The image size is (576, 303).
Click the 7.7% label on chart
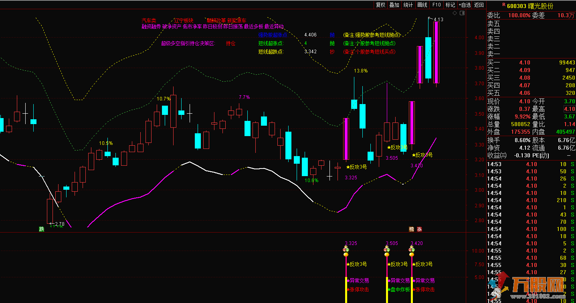(x=244, y=97)
